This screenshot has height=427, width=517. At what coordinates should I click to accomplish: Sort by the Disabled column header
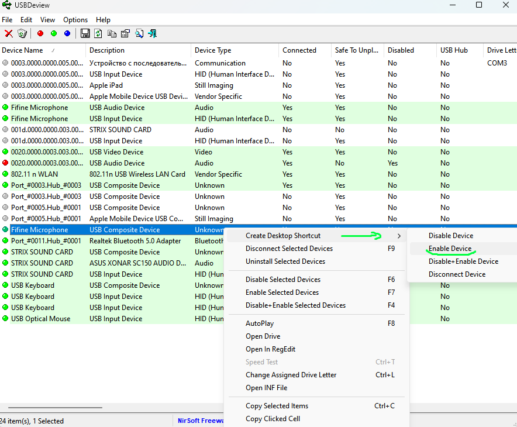[410, 50]
